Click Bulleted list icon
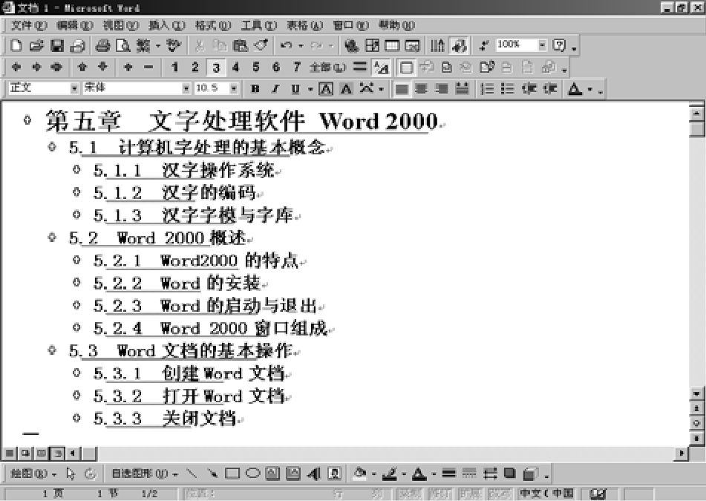The width and height of the screenshot is (706, 501). 508,88
